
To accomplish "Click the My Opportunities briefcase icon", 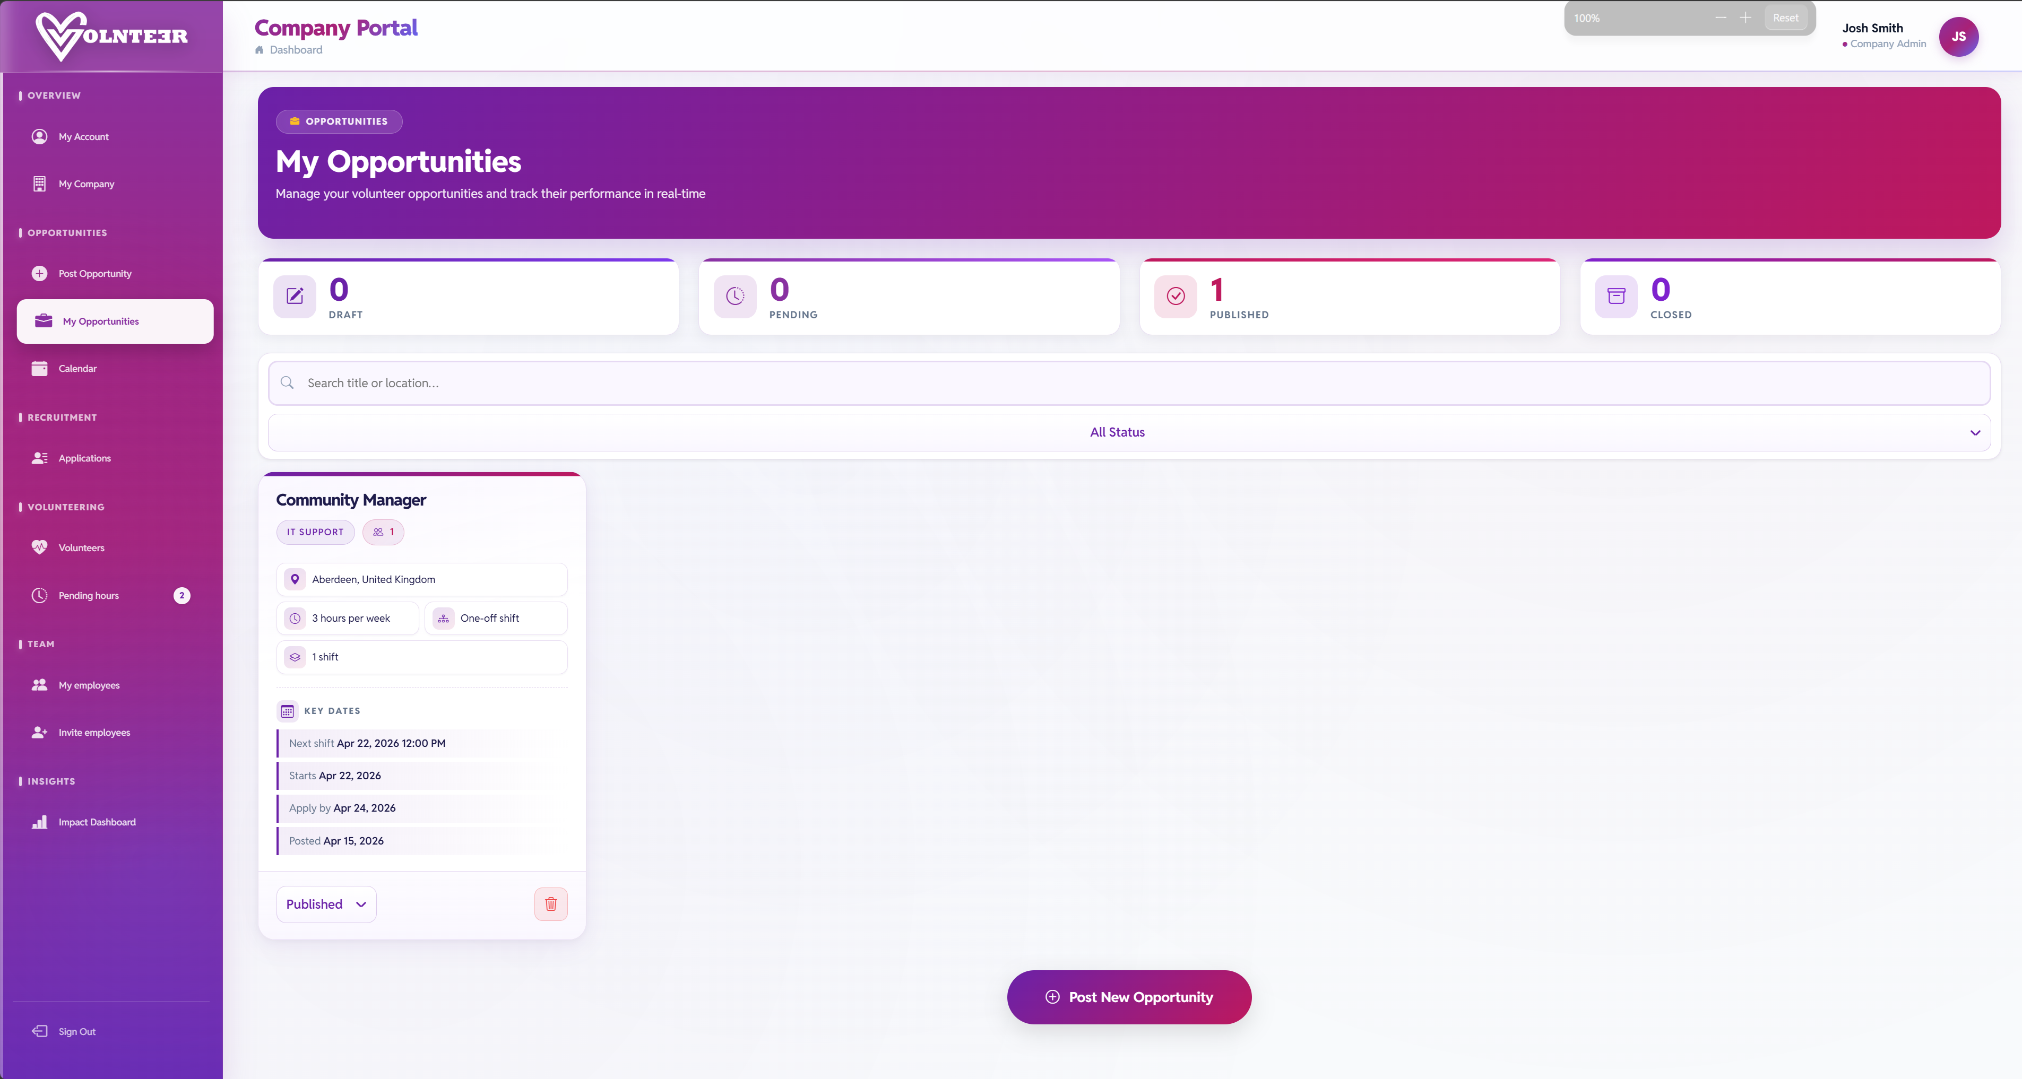I will [44, 321].
